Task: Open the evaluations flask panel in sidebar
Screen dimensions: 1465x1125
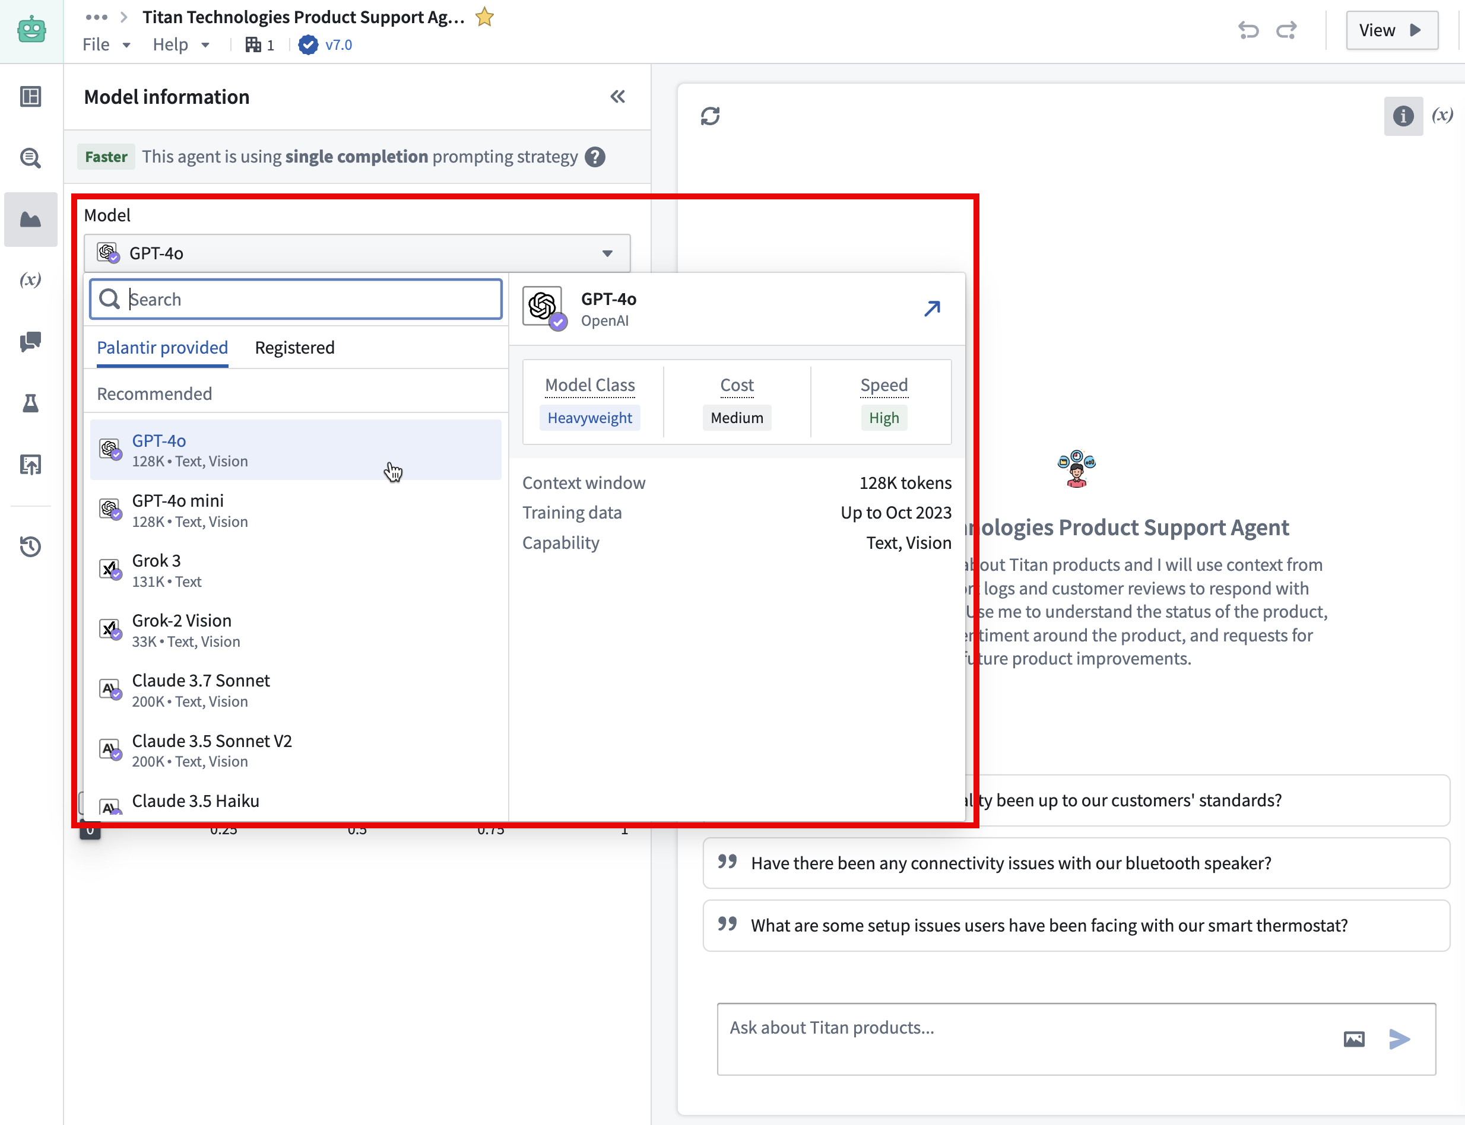Action: [x=30, y=402]
